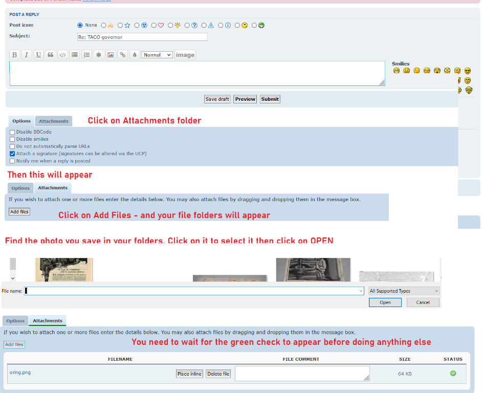Insert code tag with the code icon
The width and height of the screenshot is (483, 393).
pos(62,55)
